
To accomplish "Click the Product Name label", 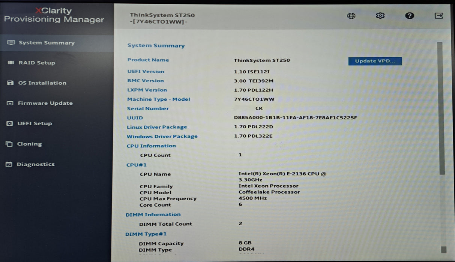I will click(x=148, y=60).
